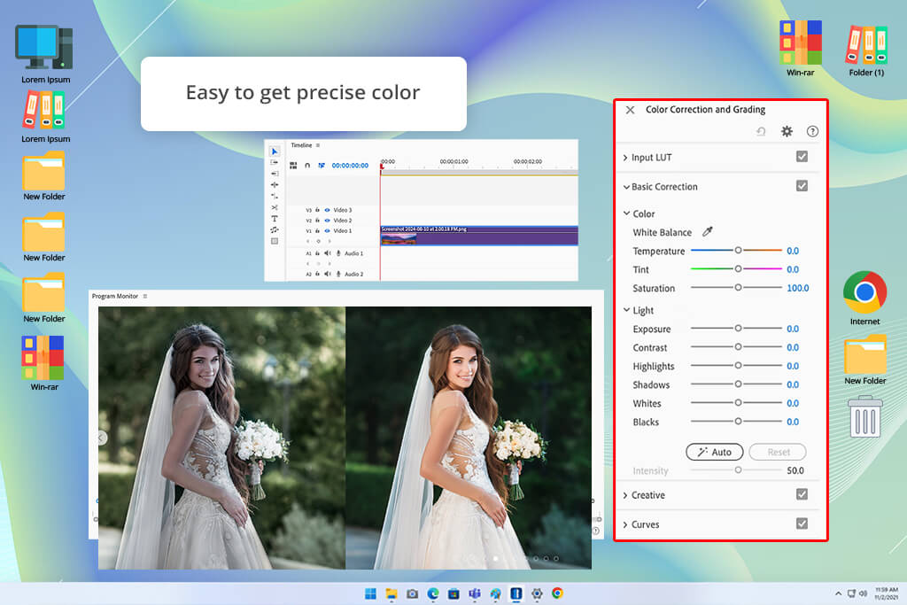Select the Track Select Forward tool
907x605 pixels.
(x=275, y=162)
